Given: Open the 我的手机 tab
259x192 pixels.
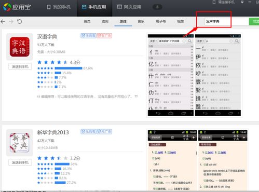Looking at the screenshot, I should pyautogui.click(x=59, y=7).
